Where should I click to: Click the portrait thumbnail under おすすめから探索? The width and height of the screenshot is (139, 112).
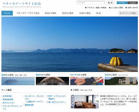tap(87, 81)
